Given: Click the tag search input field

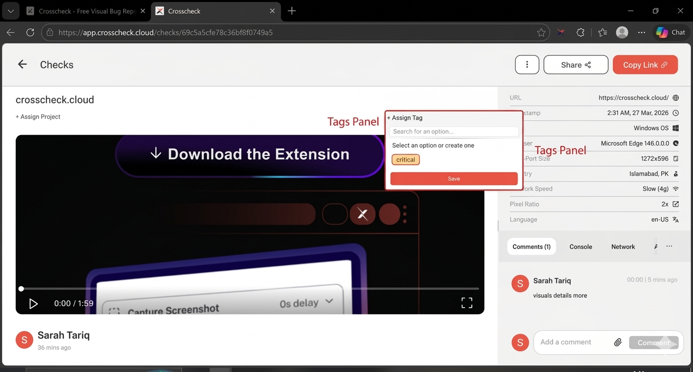Looking at the screenshot, I should 453,132.
